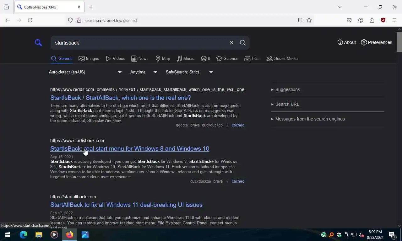Image resolution: width=402 pixels, height=241 pixels.
Task: Open cached link of the startisback.com result
Action: click(238, 181)
